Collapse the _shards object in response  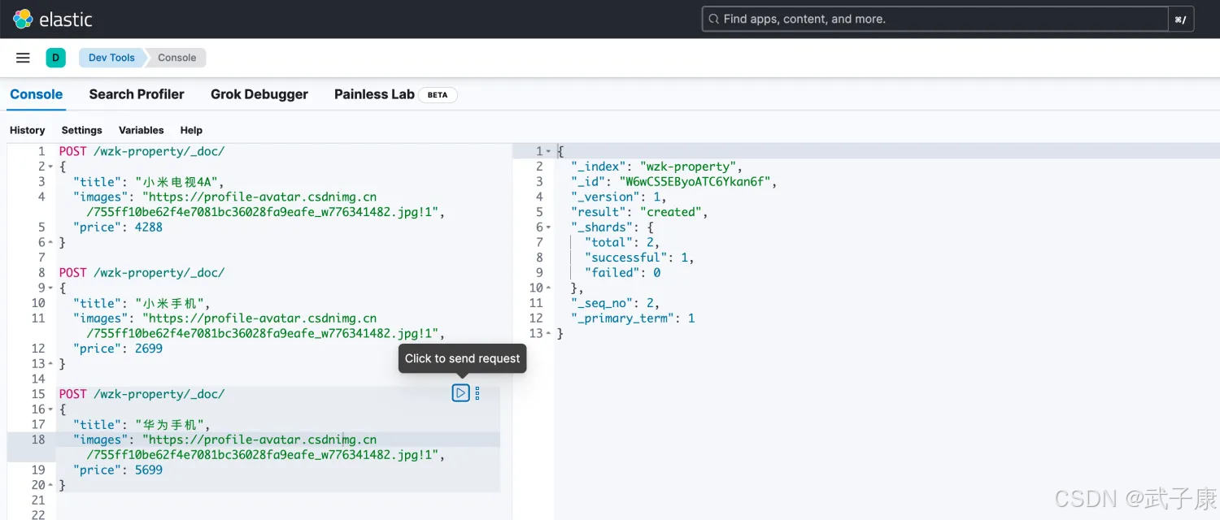tap(548, 227)
